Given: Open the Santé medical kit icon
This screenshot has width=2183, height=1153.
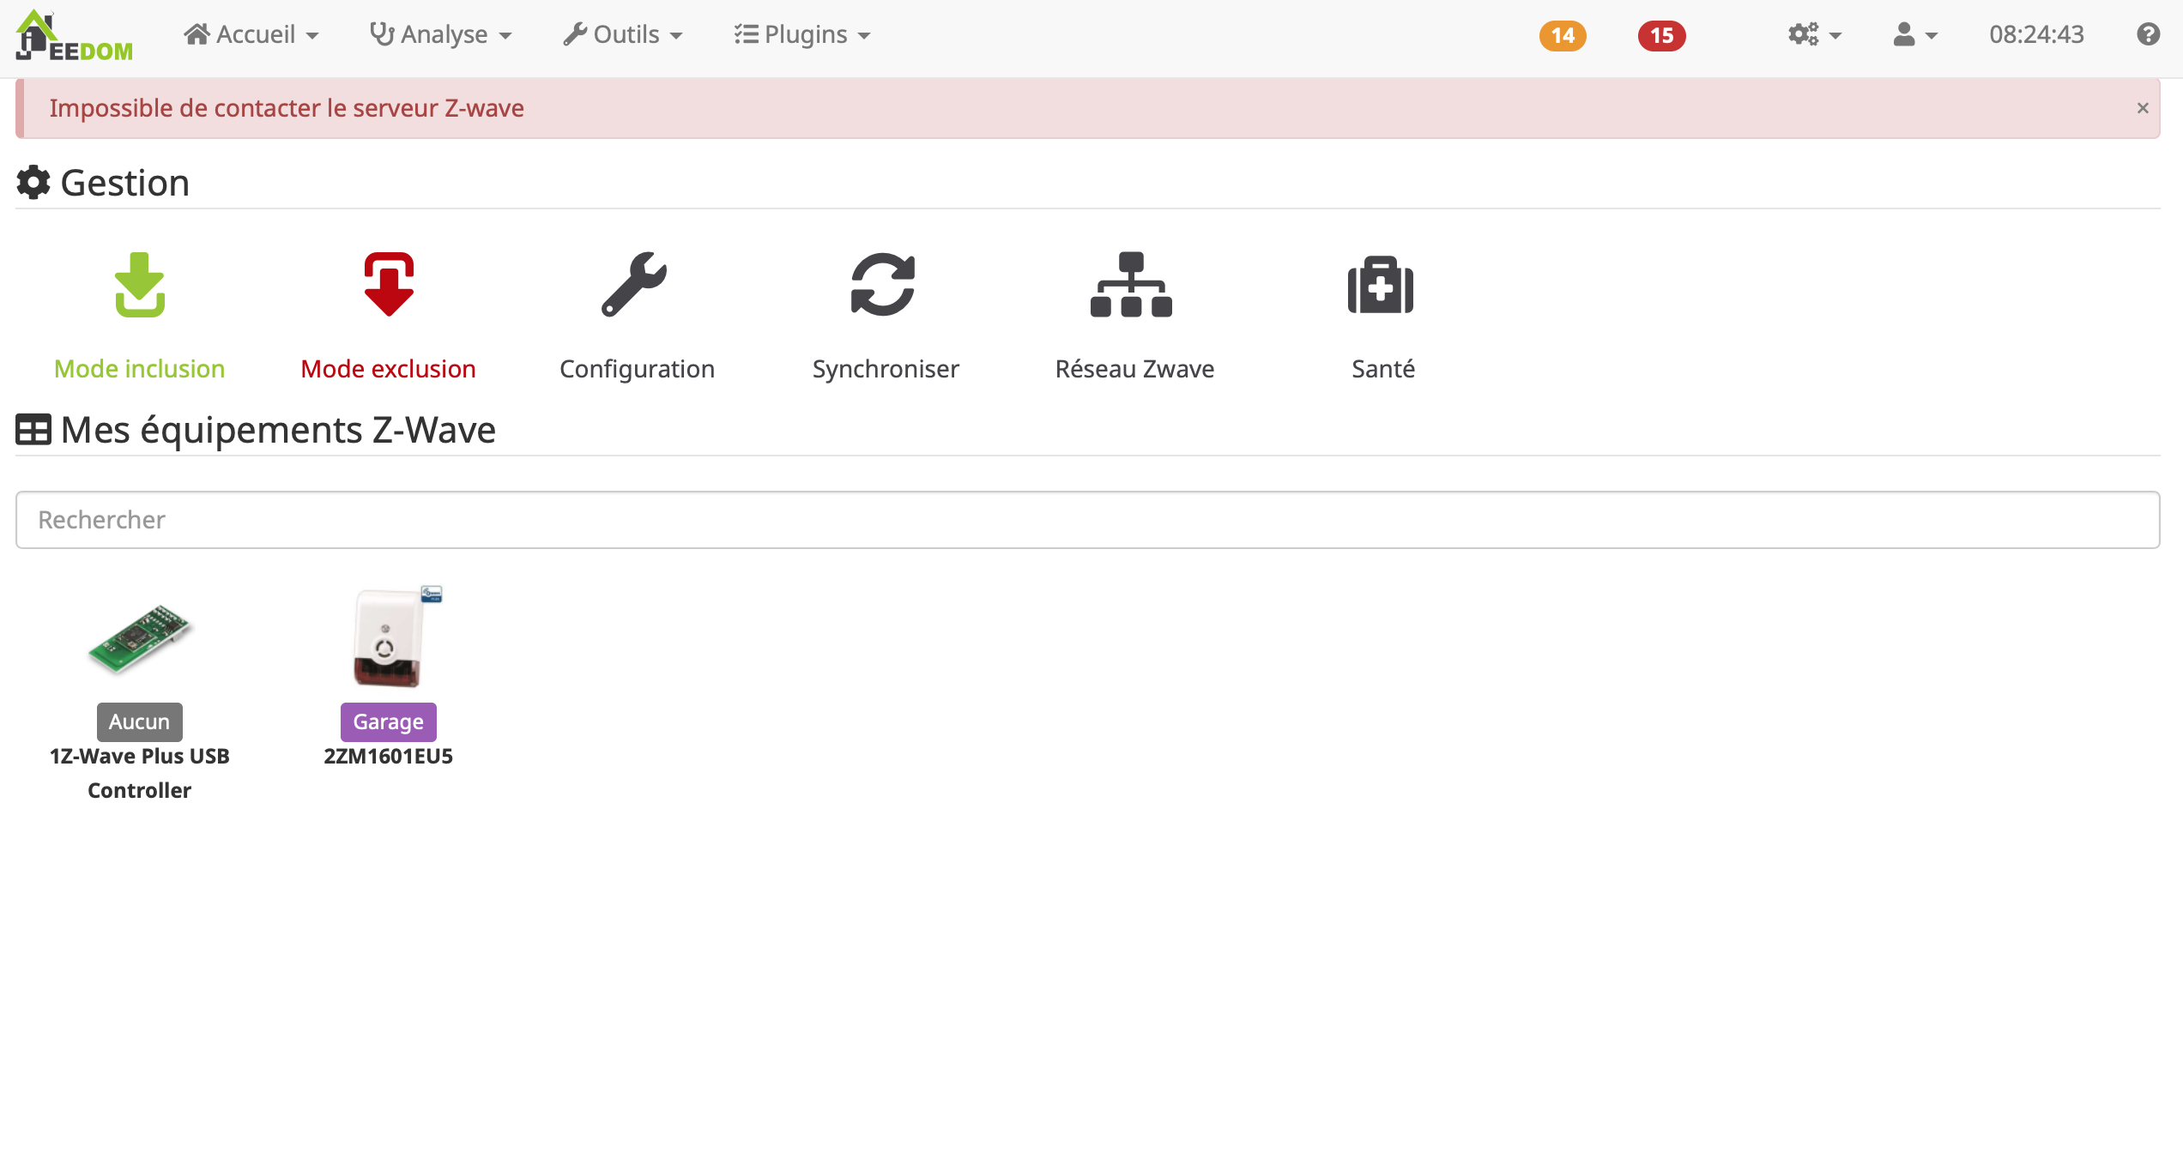Looking at the screenshot, I should click(1381, 286).
